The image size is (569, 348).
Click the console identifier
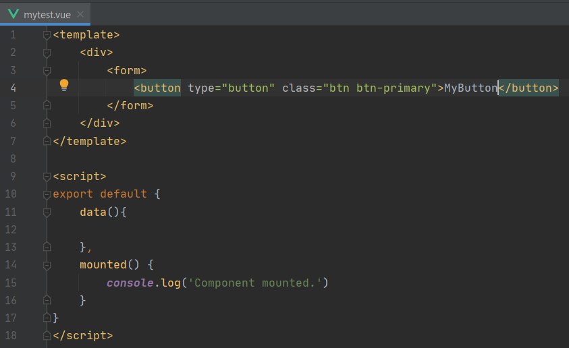tap(130, 283)
